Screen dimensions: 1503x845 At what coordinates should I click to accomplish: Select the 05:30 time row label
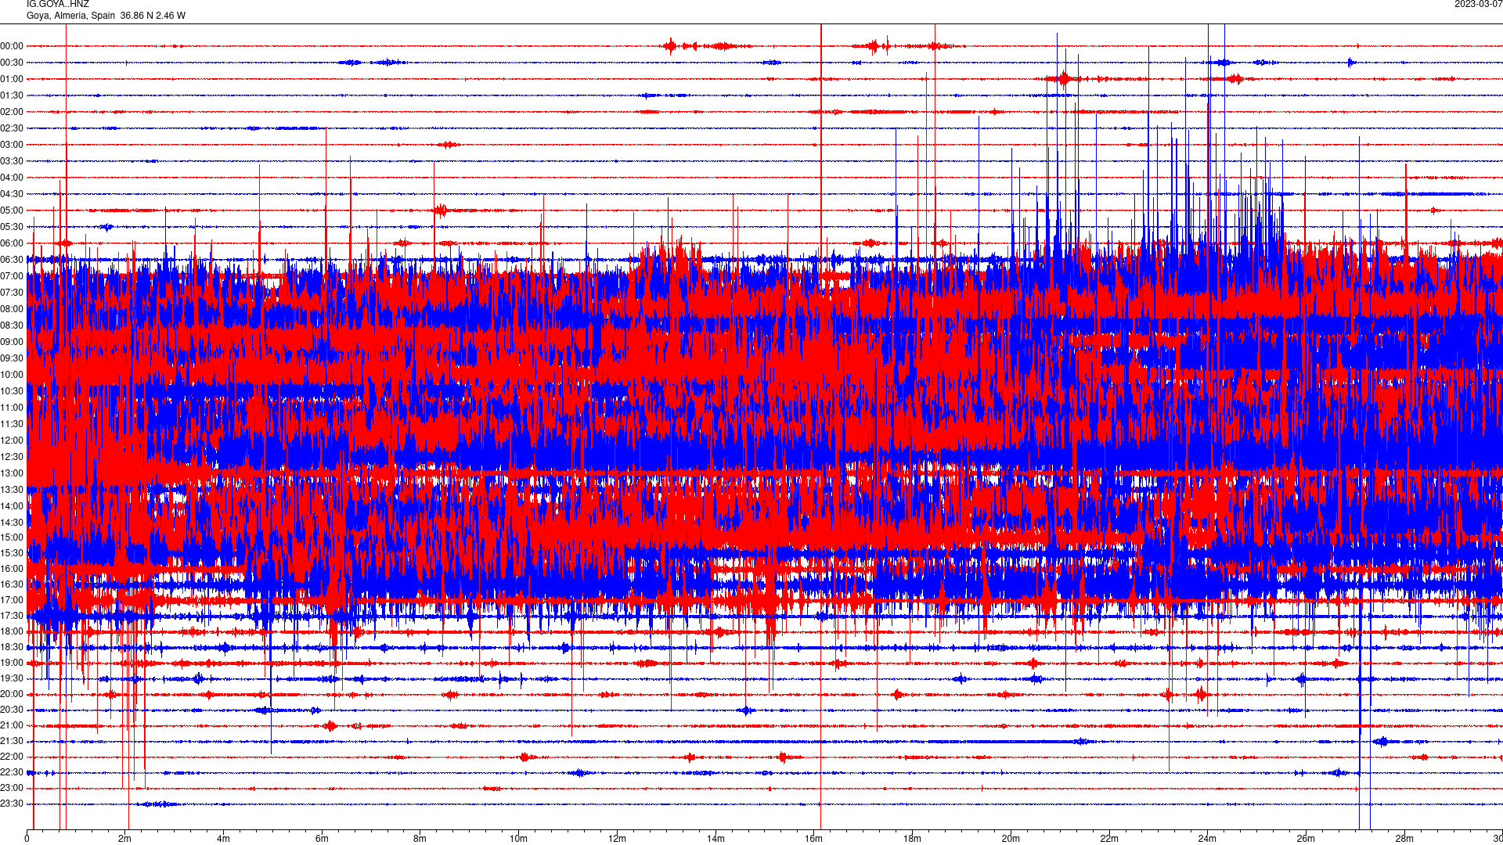click(12, 227)
